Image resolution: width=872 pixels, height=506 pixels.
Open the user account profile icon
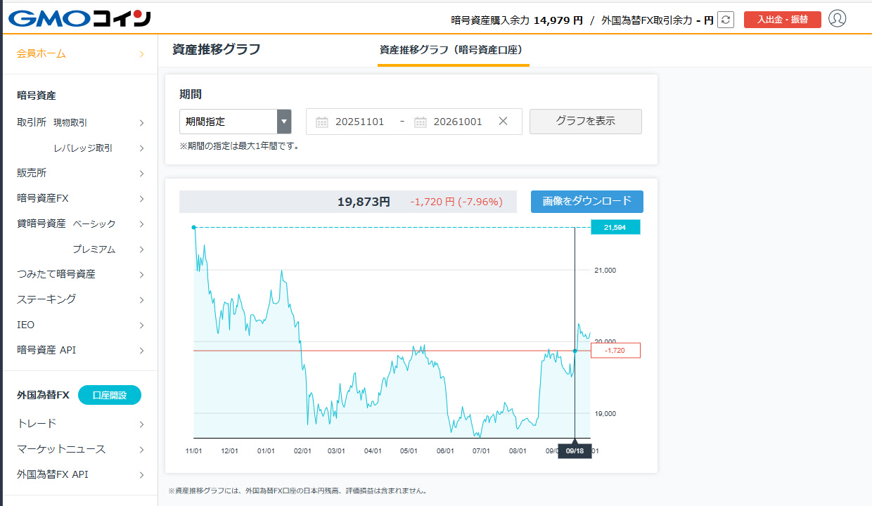click(x=837, y=19)
